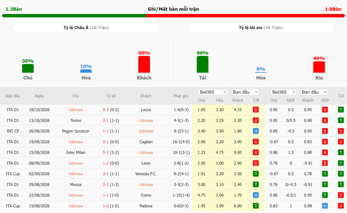The height and width of the screenshot is (213, 347).
Task: Click green T handicap badge in Venezia row
Action: coord(325,174)
